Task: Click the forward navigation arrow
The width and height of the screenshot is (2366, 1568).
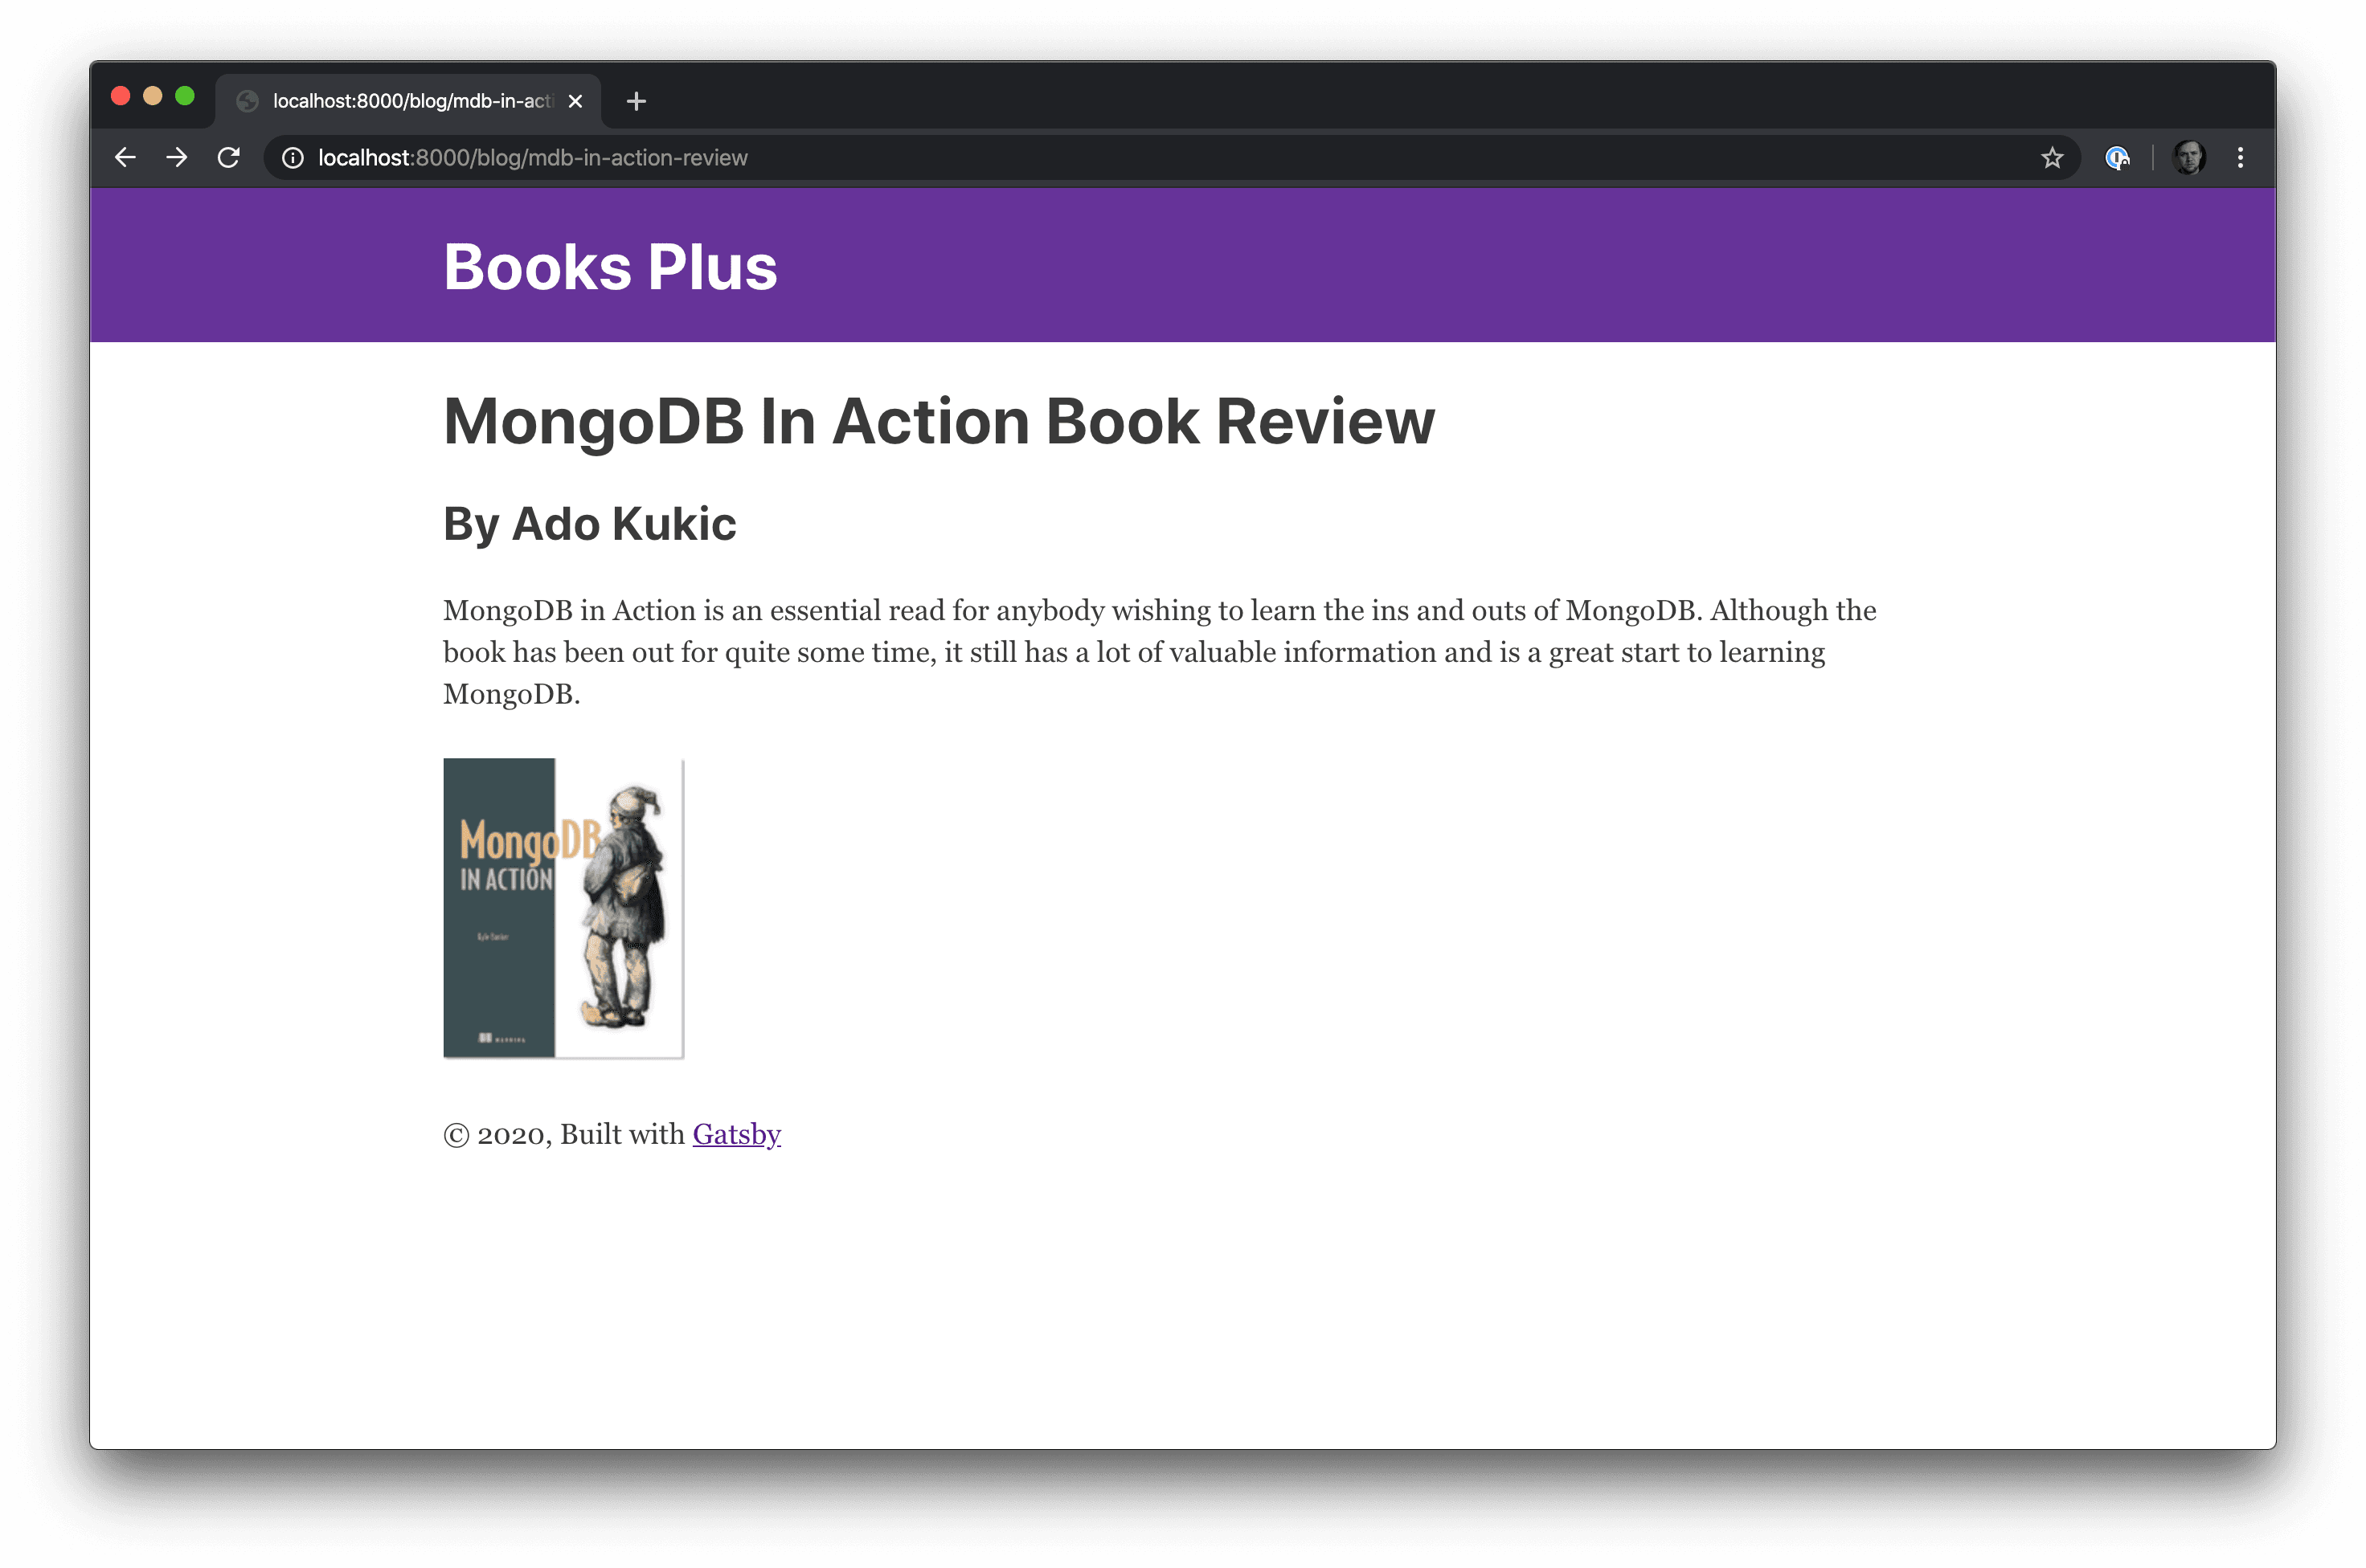Action: coord(177,157)
